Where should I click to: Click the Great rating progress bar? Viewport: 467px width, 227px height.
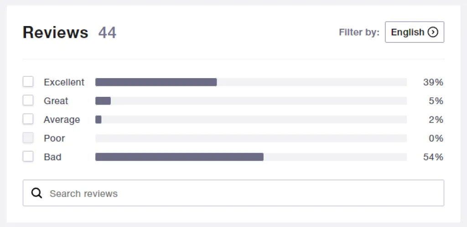click(x=250, y=101)
